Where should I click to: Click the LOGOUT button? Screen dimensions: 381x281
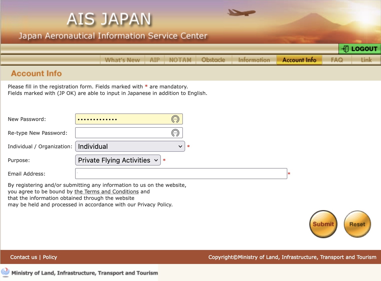tap(359, 49)
